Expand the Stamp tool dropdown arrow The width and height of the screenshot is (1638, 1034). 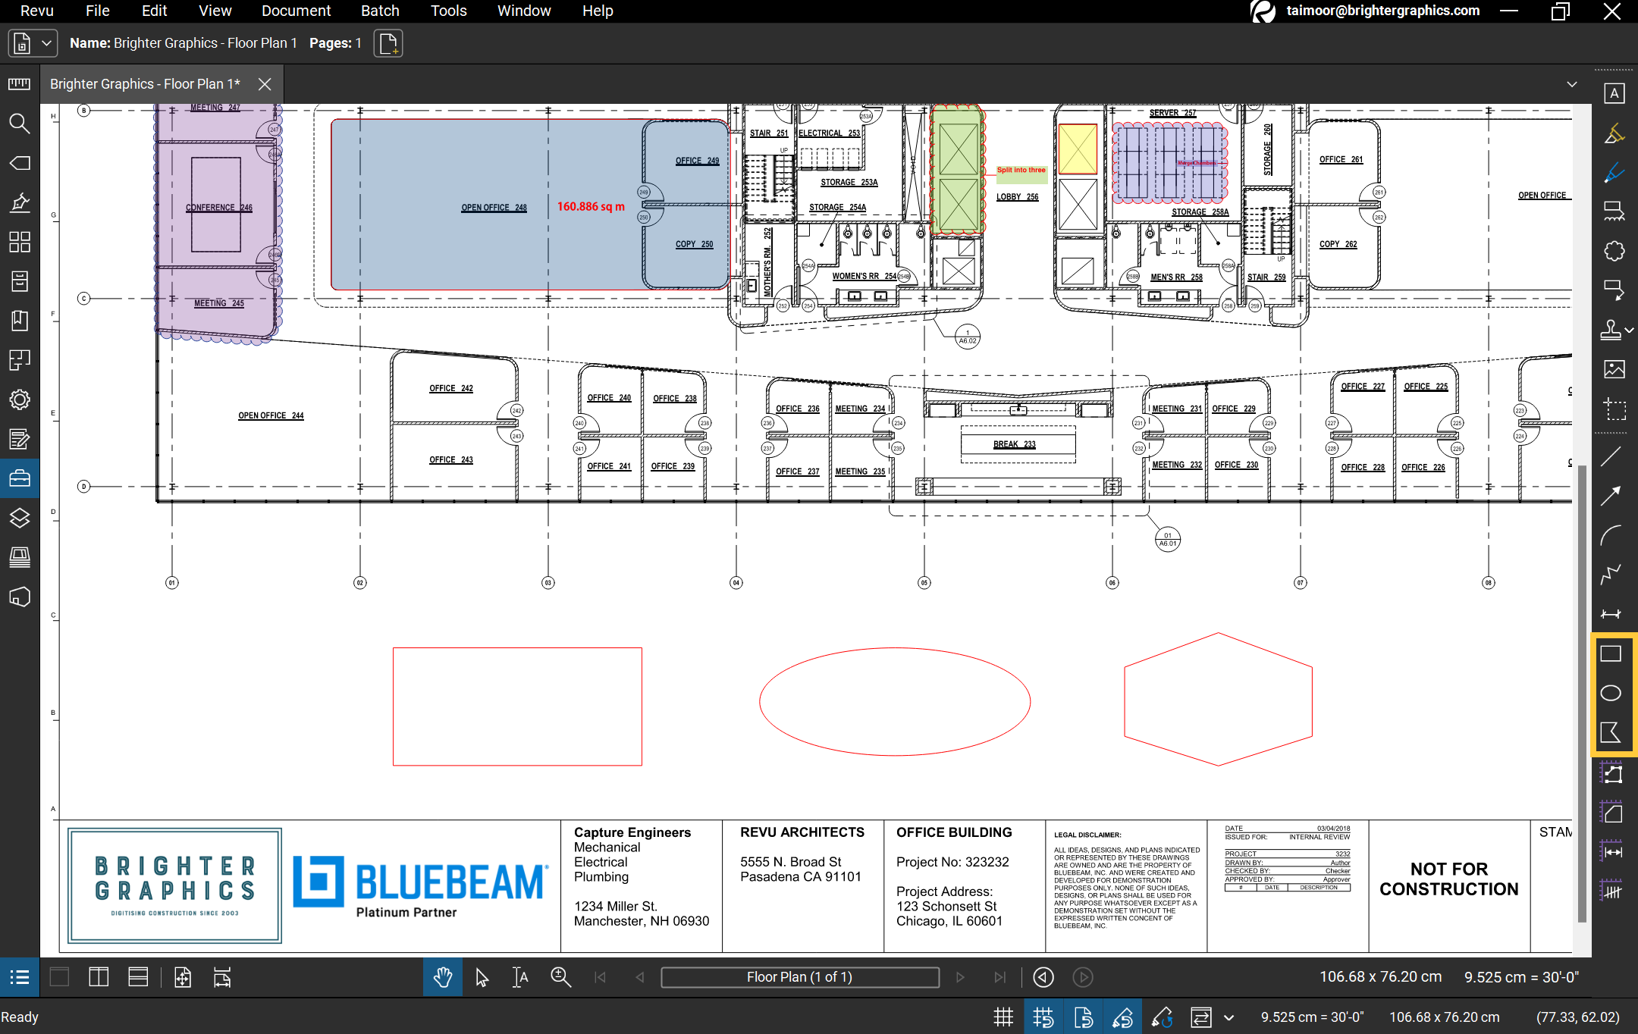pos(1630,330)
